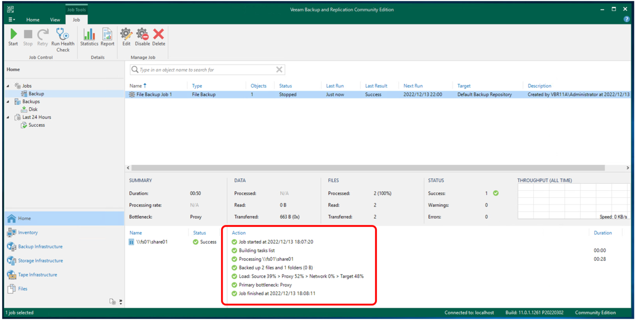Click the horizontal scrollbar thumb
This screenshot has width=636, height=320.
pyautogui.click(x=368, y=168)
